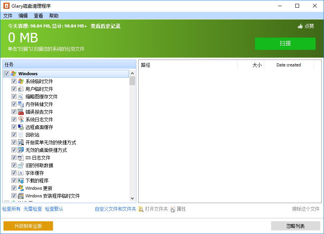Toggle the Windows group checkbox
324x234 pixels.
7,73
